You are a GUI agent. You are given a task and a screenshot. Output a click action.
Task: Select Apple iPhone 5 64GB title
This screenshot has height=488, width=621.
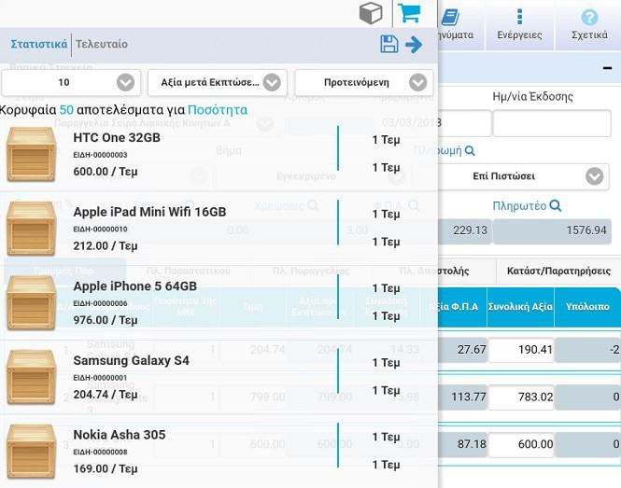(135, 286)
